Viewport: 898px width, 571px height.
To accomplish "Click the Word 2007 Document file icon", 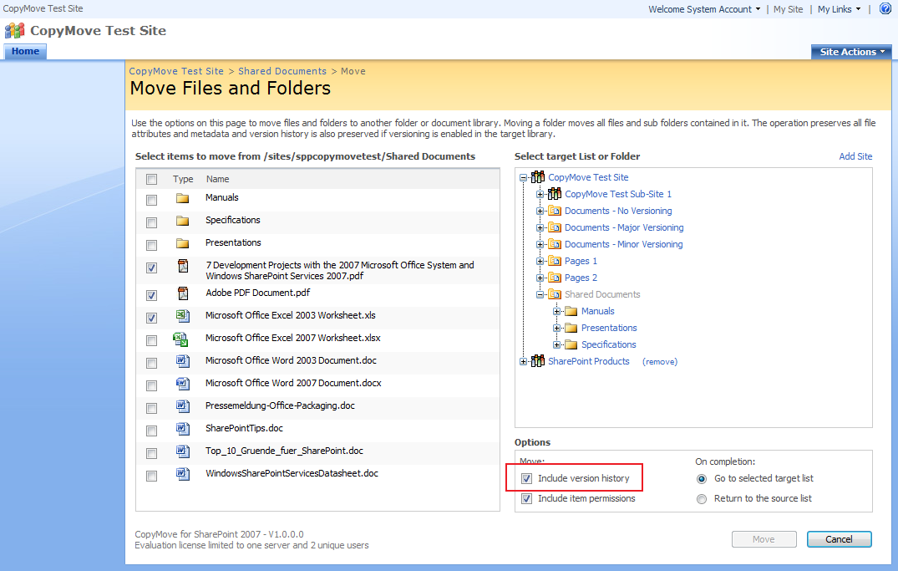I will (x=183, y=384).
